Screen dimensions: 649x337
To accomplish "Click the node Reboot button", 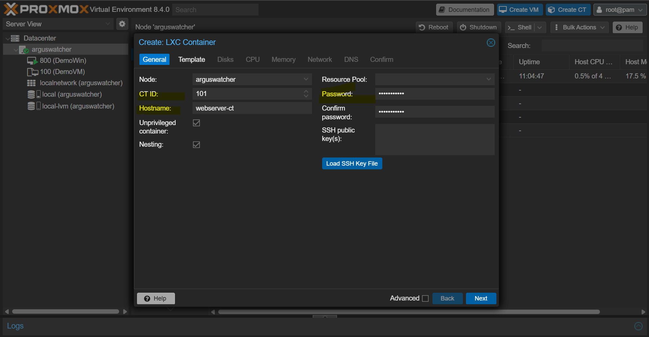I will [434, 27].
